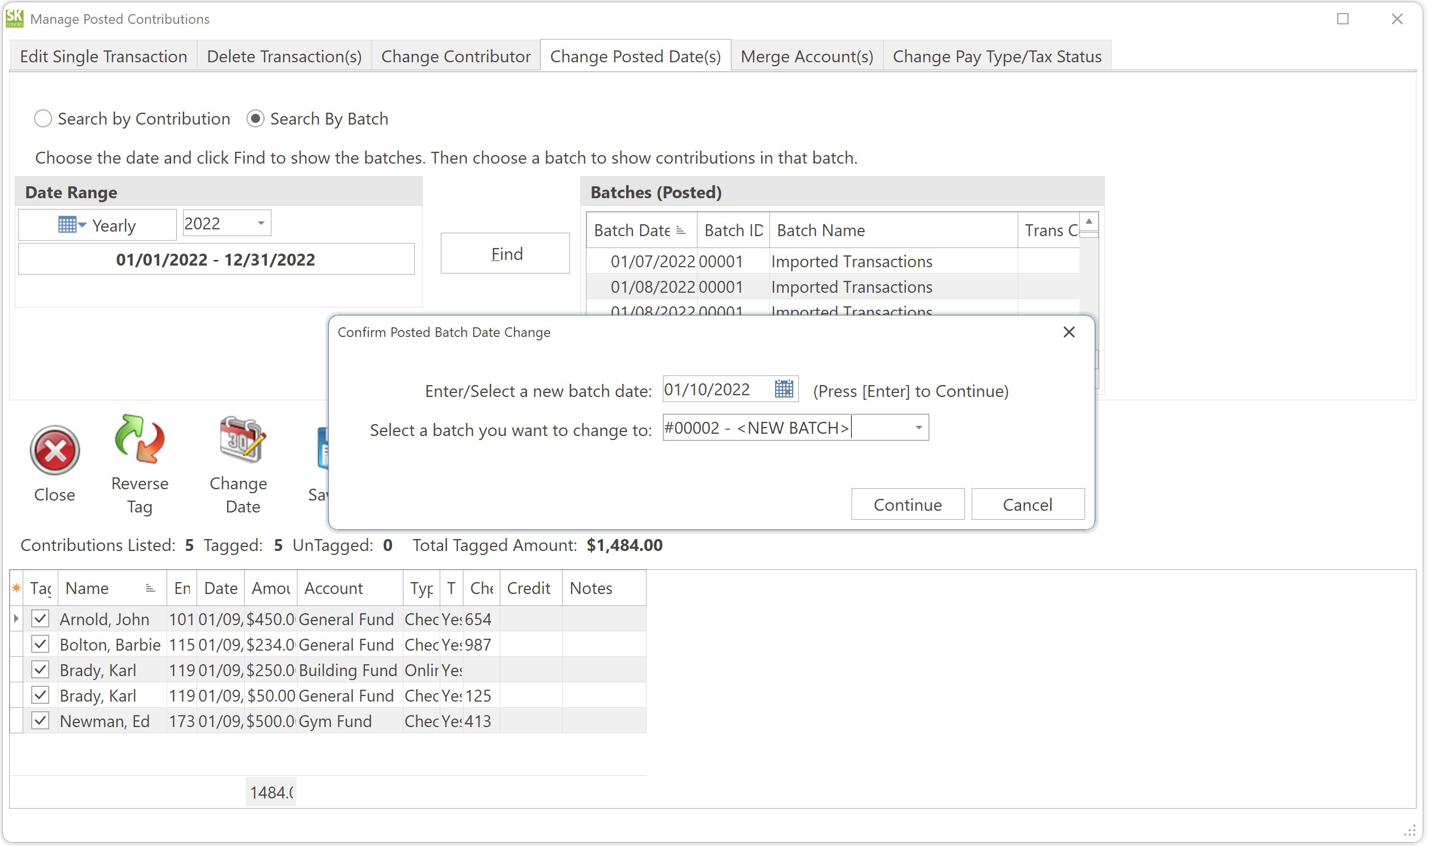Click the Batch Date column sort indicator
Viewport: 1429px width, 846px height.
coord(680,230)
